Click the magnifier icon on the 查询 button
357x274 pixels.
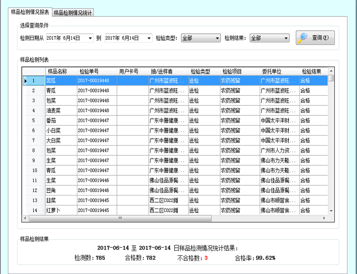tap(303, 38)
